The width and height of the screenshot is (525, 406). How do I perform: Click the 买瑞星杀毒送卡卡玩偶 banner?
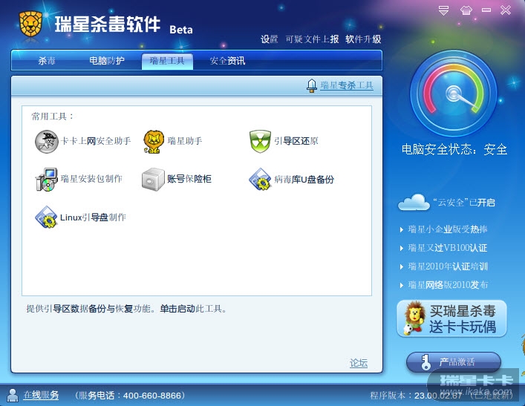pos(451,319)
